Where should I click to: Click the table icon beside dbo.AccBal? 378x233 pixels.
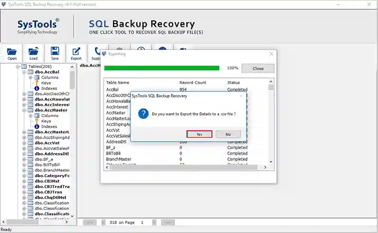(30, 72)
